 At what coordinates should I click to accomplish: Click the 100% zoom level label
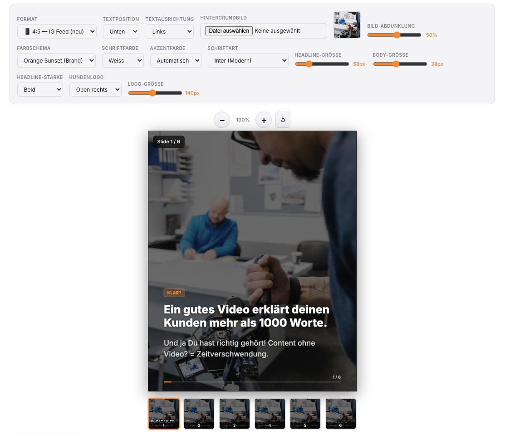243,120
